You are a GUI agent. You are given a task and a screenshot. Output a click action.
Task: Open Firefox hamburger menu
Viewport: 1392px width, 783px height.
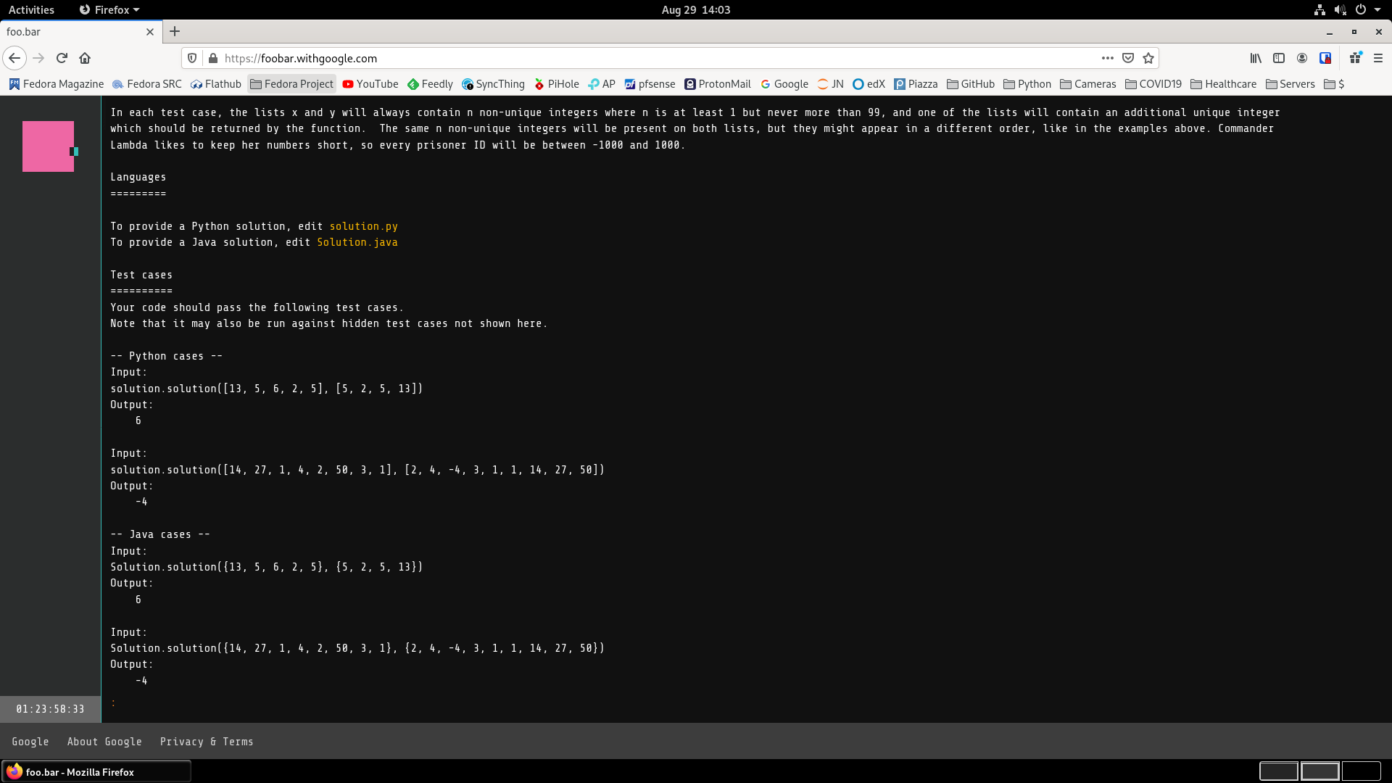[x=1378, y=58]
